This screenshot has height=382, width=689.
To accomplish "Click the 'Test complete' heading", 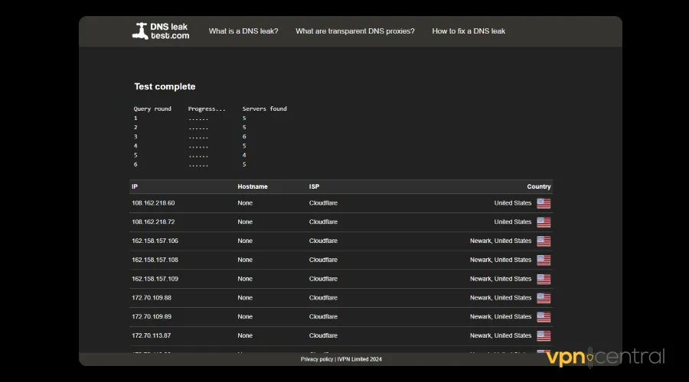I will pos(165,86).
